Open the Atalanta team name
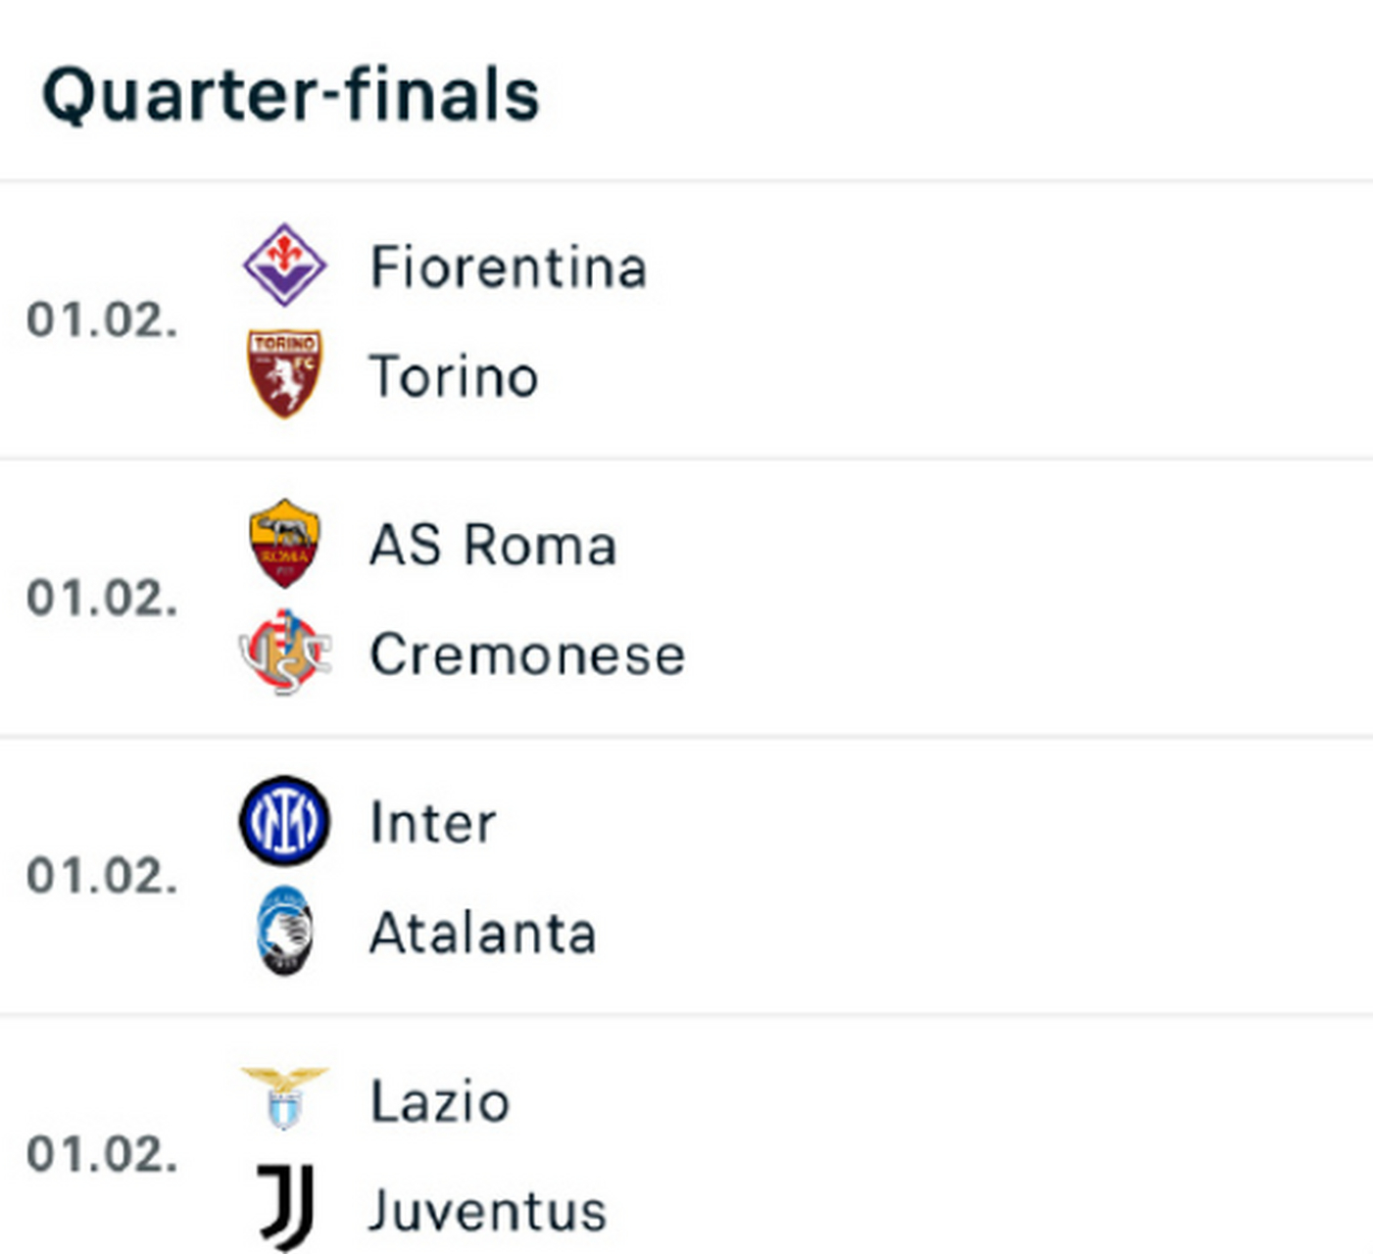Image resolution: width=1373 pixels, height=1254 pixels. coord(483,933)
